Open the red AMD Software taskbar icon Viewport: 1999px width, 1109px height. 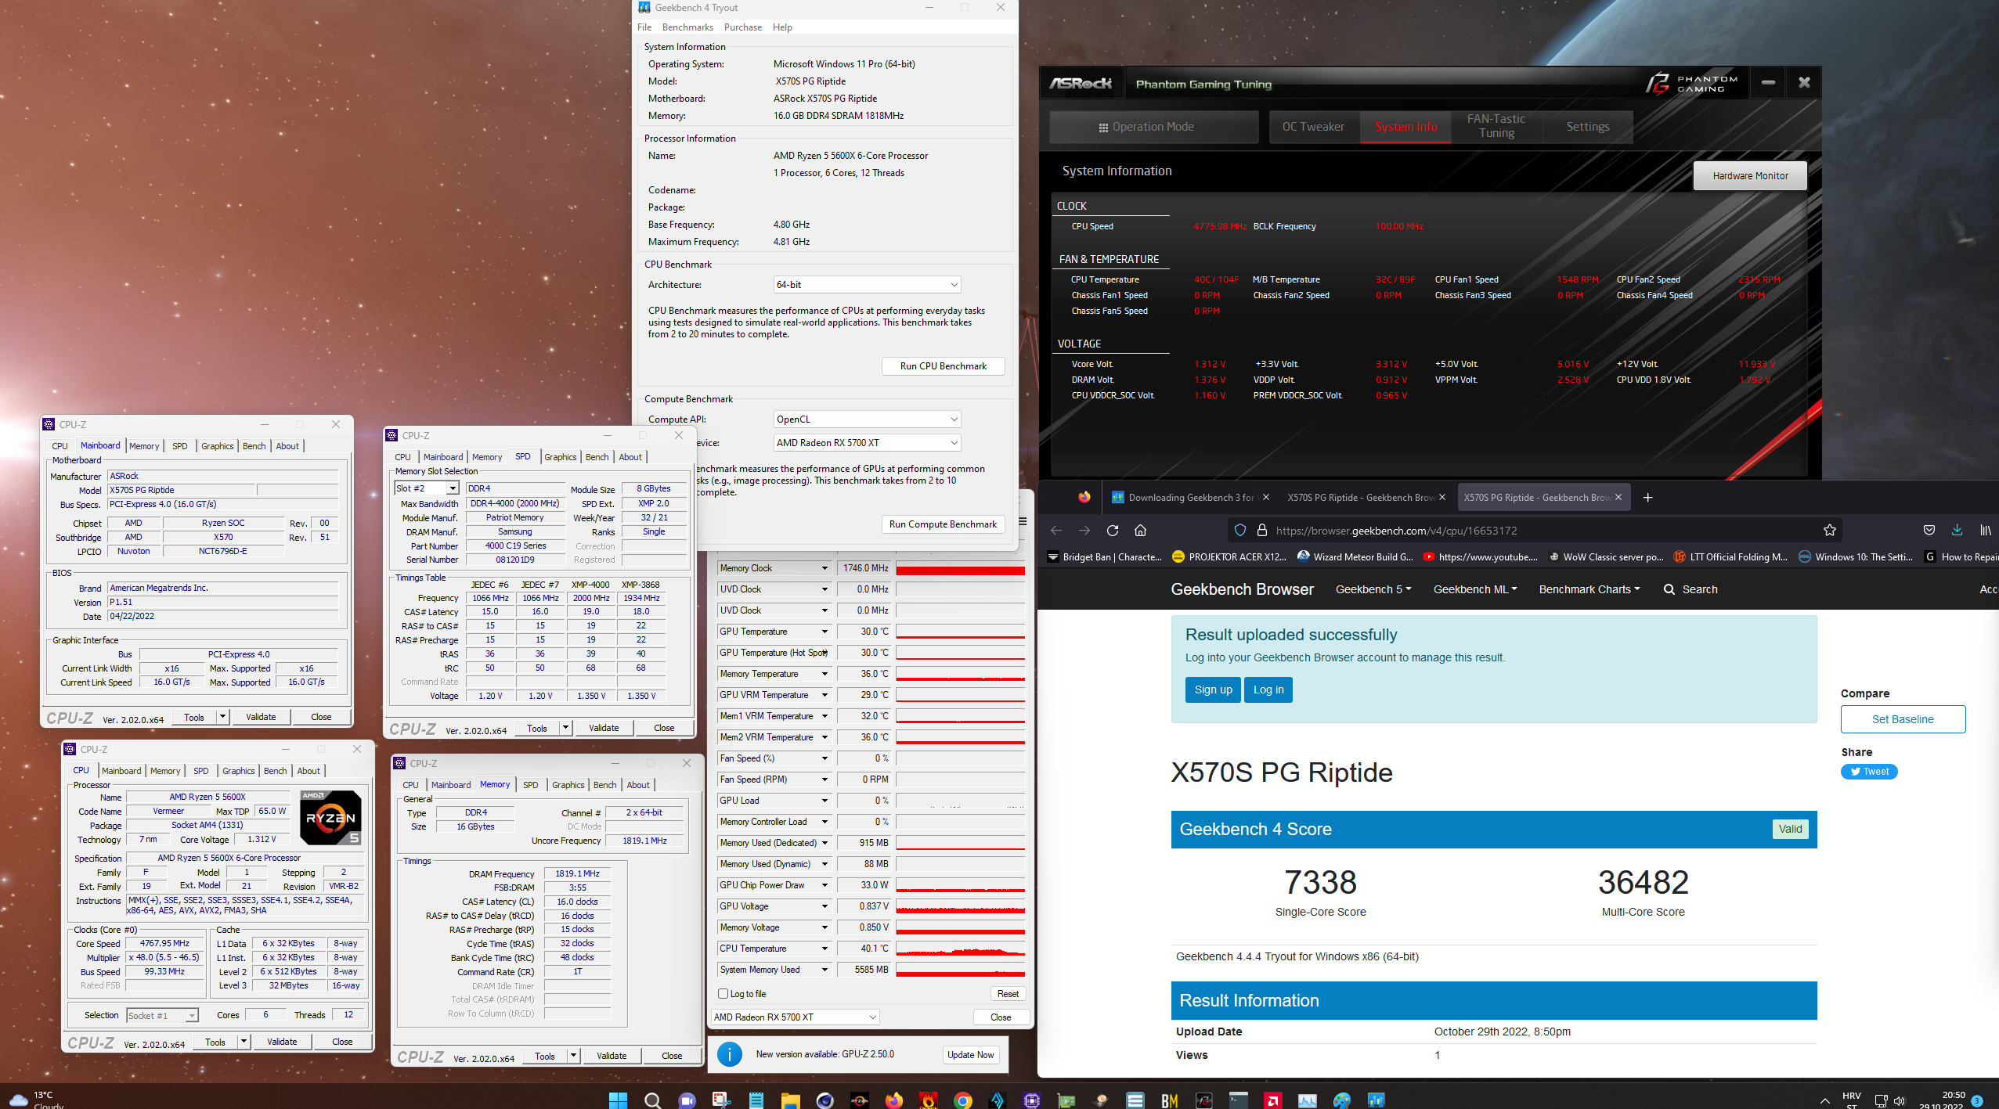[x=1272, y=1100]
